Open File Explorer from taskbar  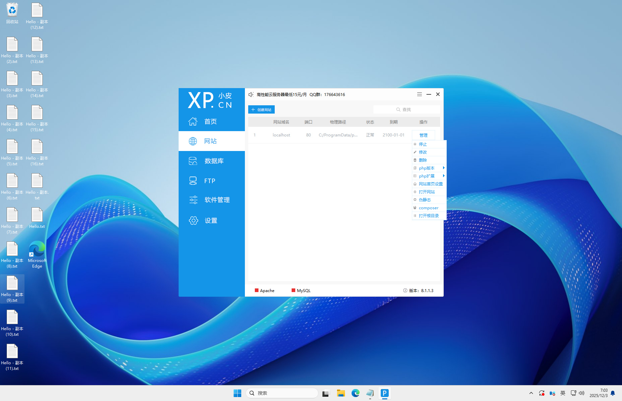[341, 393]
